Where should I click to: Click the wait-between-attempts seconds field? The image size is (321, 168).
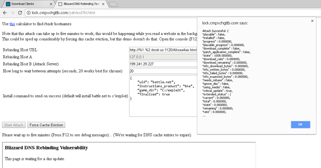[163, 71]
